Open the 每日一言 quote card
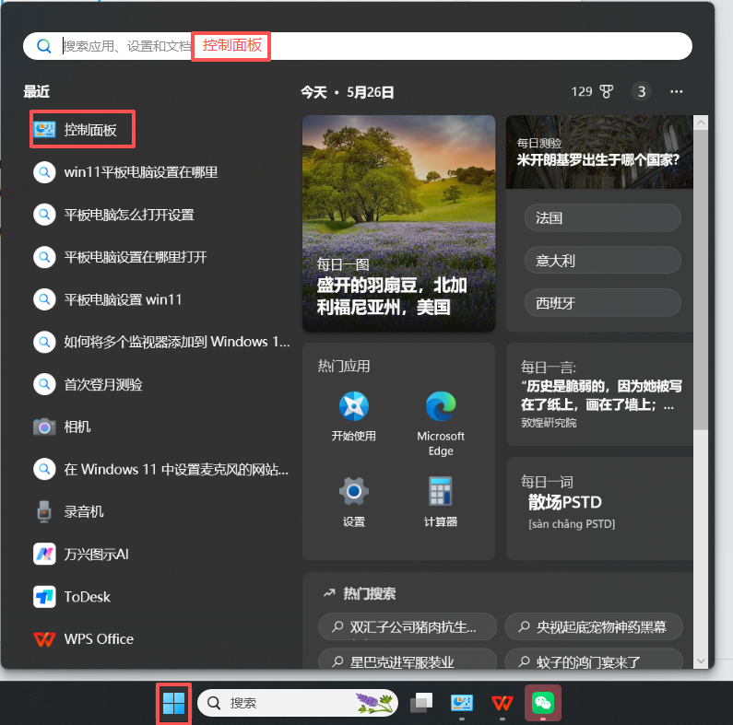733x725 pixels. pos(599,394)
